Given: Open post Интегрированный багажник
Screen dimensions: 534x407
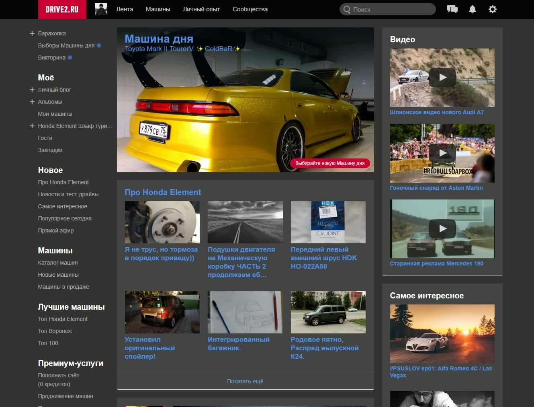Looking at the screenshot, I should 239,344.
